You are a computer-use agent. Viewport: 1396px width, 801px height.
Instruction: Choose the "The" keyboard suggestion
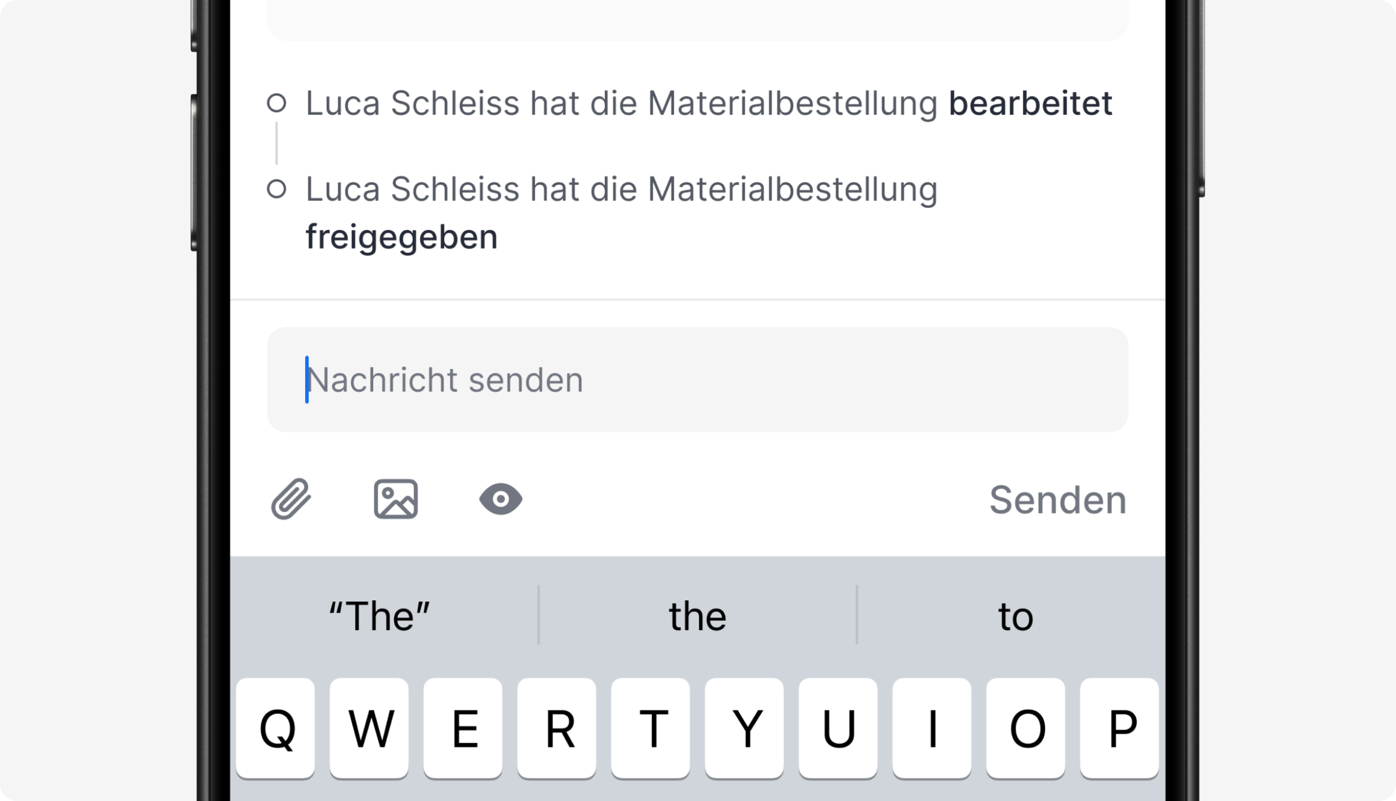pyautogui.click(x=379, y=616)
